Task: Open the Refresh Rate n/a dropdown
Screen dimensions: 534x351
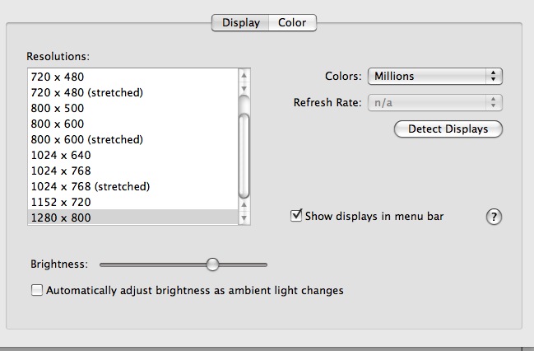Action: pyautogui.click(x=435, y=103)
